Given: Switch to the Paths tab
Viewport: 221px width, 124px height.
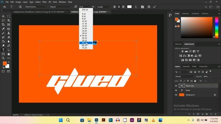Looking at the screenshot, I should click(x=194, y=66).
